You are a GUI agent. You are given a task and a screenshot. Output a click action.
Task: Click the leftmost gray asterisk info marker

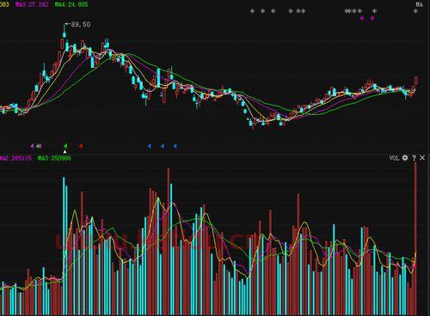click(x=252, y=11)
